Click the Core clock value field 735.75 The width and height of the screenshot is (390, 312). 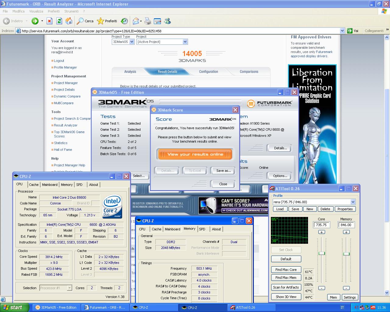(321, 225)
